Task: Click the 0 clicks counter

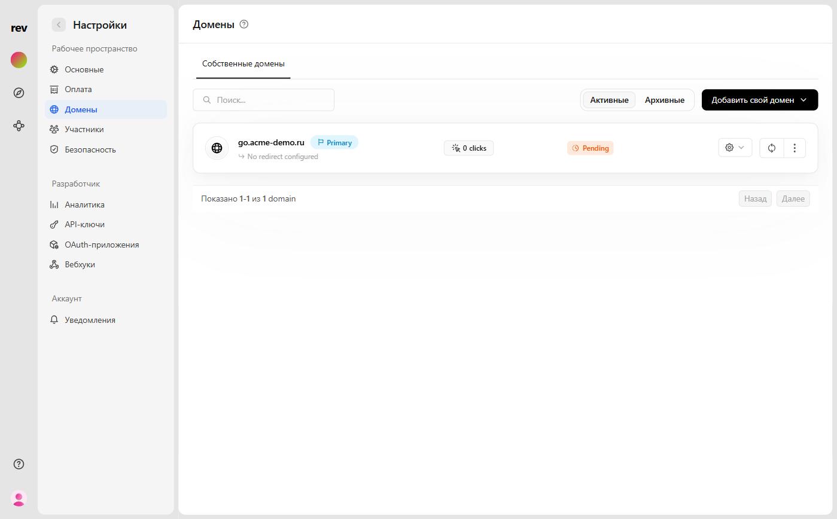Action: [x=469, y=148]
